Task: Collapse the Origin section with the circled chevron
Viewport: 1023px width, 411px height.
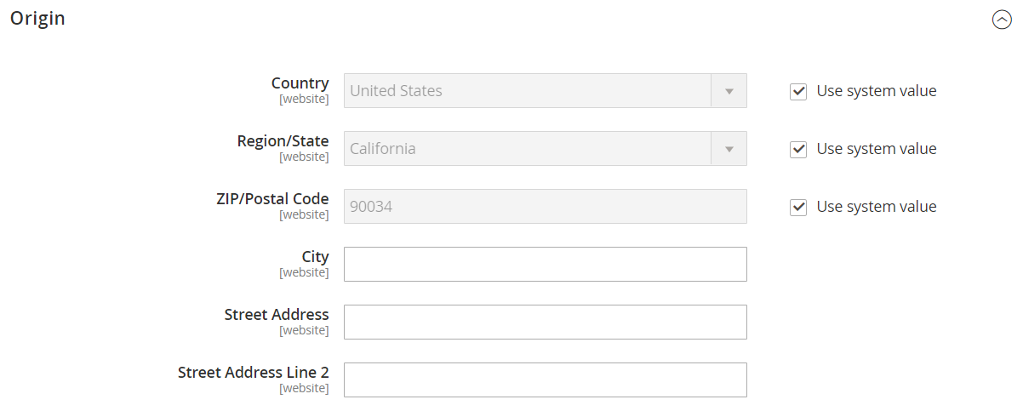Action: [1002, 20]
